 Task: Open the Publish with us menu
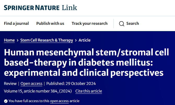click(x=50, y=24)
